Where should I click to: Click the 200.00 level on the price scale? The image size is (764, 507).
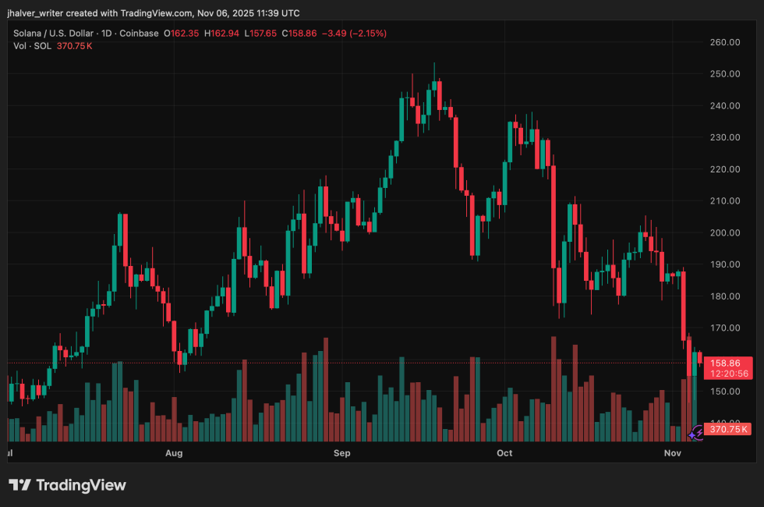tap(724, 232)
